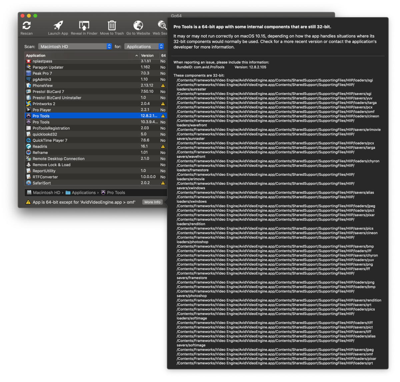The image size is (400, 382).
Task: Select Pro Tools version 10.3.9.4 row
Action: point(96,122)
